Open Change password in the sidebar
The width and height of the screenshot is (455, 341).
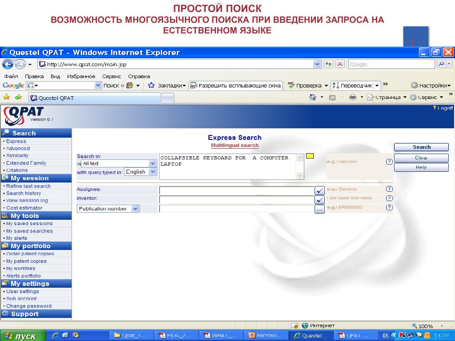[29, 306]
